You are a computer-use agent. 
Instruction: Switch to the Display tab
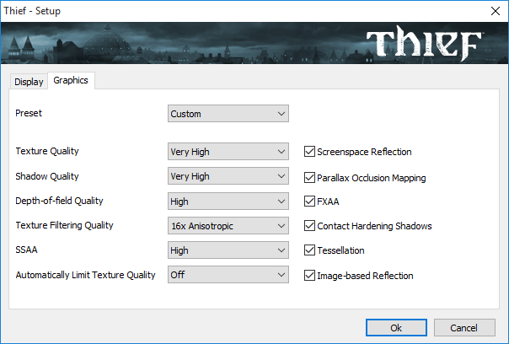pos(29,82)
